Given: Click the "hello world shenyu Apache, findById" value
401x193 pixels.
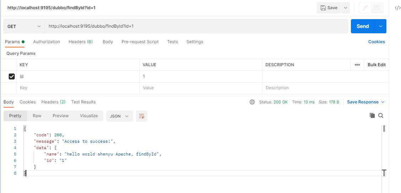Looking at the screenshot, I should click(x=112, y=154).
